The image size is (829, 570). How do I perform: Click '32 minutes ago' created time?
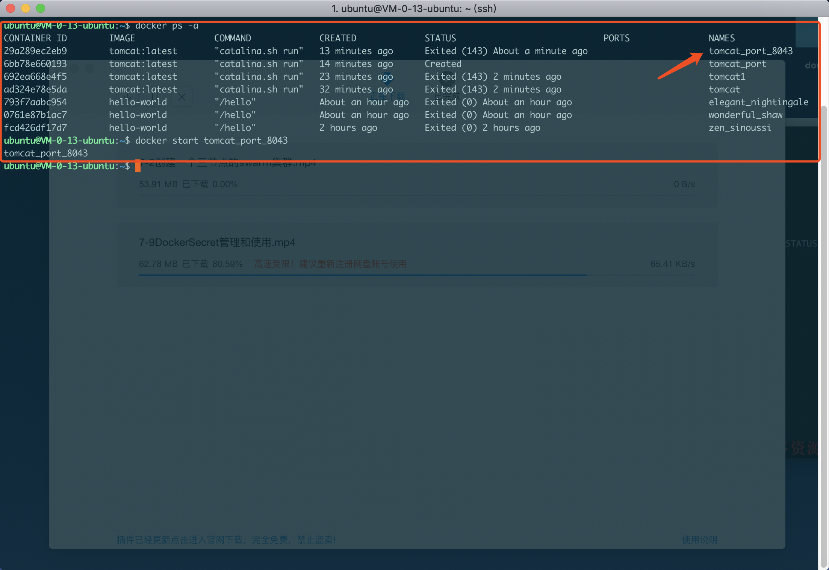click(x=356, y=89)
